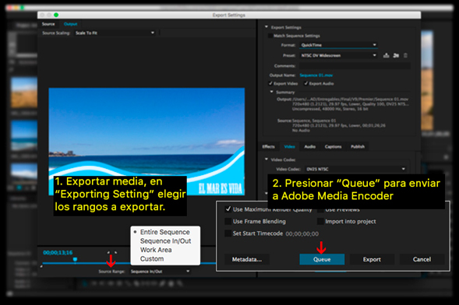Click the Set In Point triangle above timeline

tap(108, 252)
